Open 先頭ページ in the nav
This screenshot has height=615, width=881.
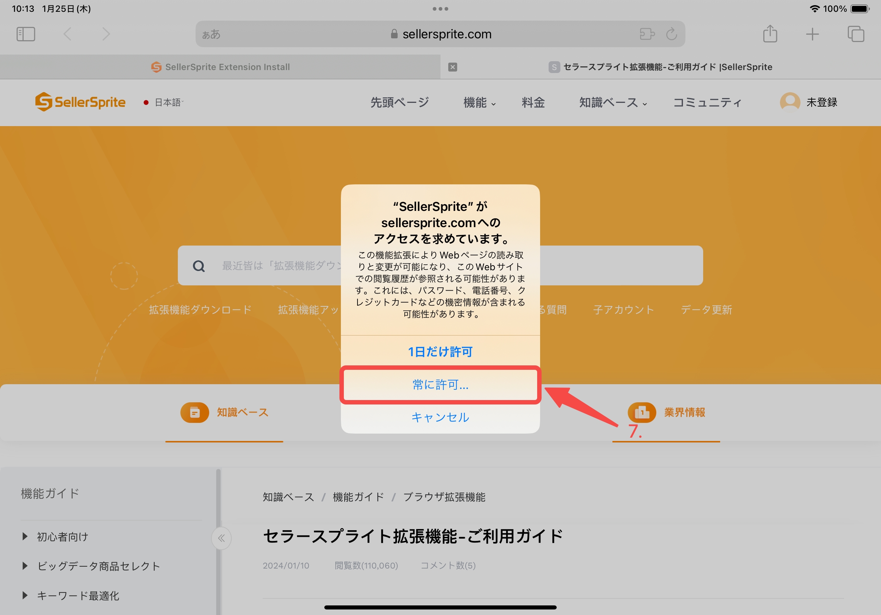(x=400, y=102)
